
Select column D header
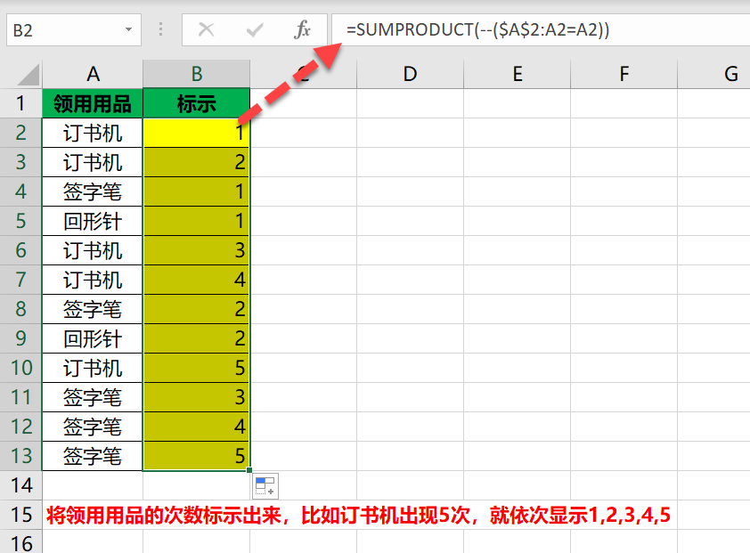pos(410,74)
